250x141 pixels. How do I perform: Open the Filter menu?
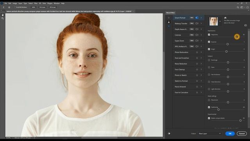(x=36, y=4)
